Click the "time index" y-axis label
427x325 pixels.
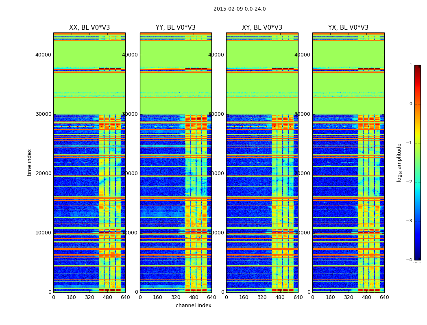[29, 162]
